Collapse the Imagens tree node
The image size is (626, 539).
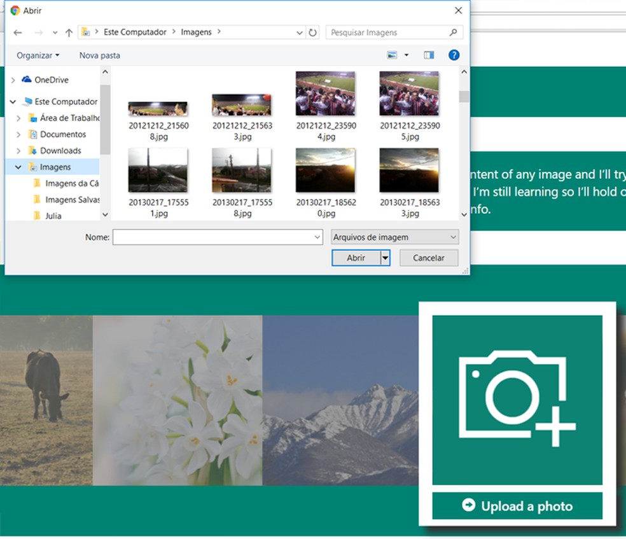[18, 167]
